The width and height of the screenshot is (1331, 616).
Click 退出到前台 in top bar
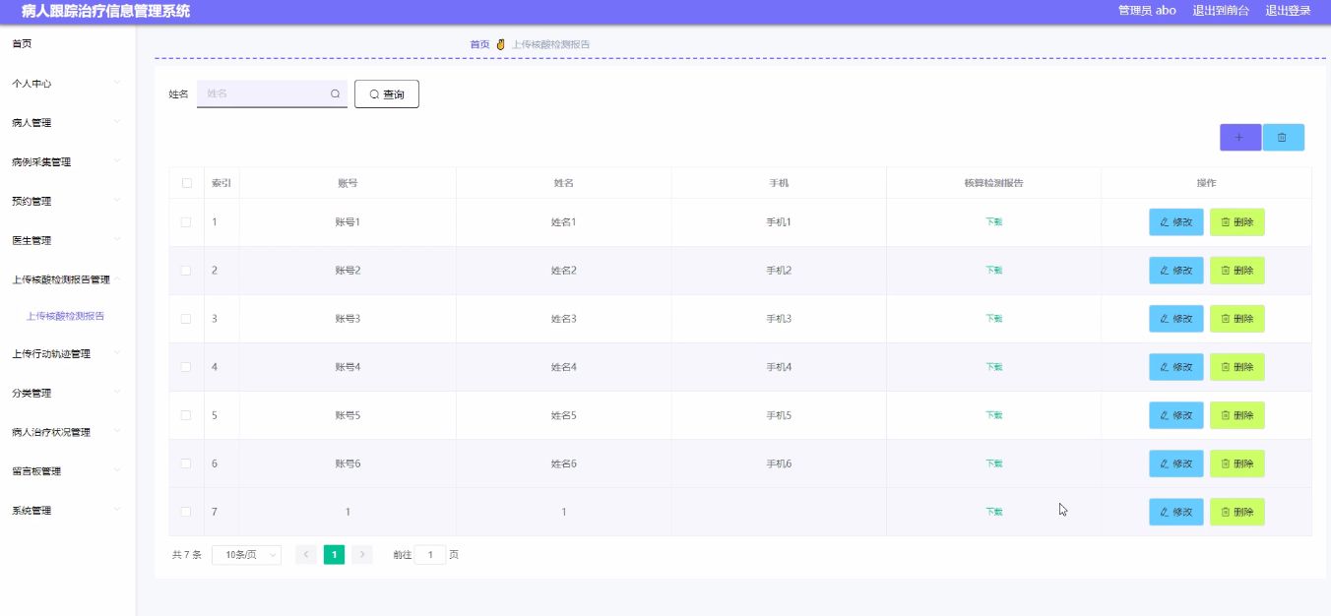click(x=1221, y=11)
